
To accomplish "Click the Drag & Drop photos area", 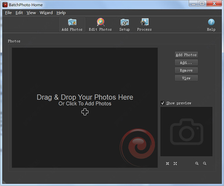I will click(85, 103).
